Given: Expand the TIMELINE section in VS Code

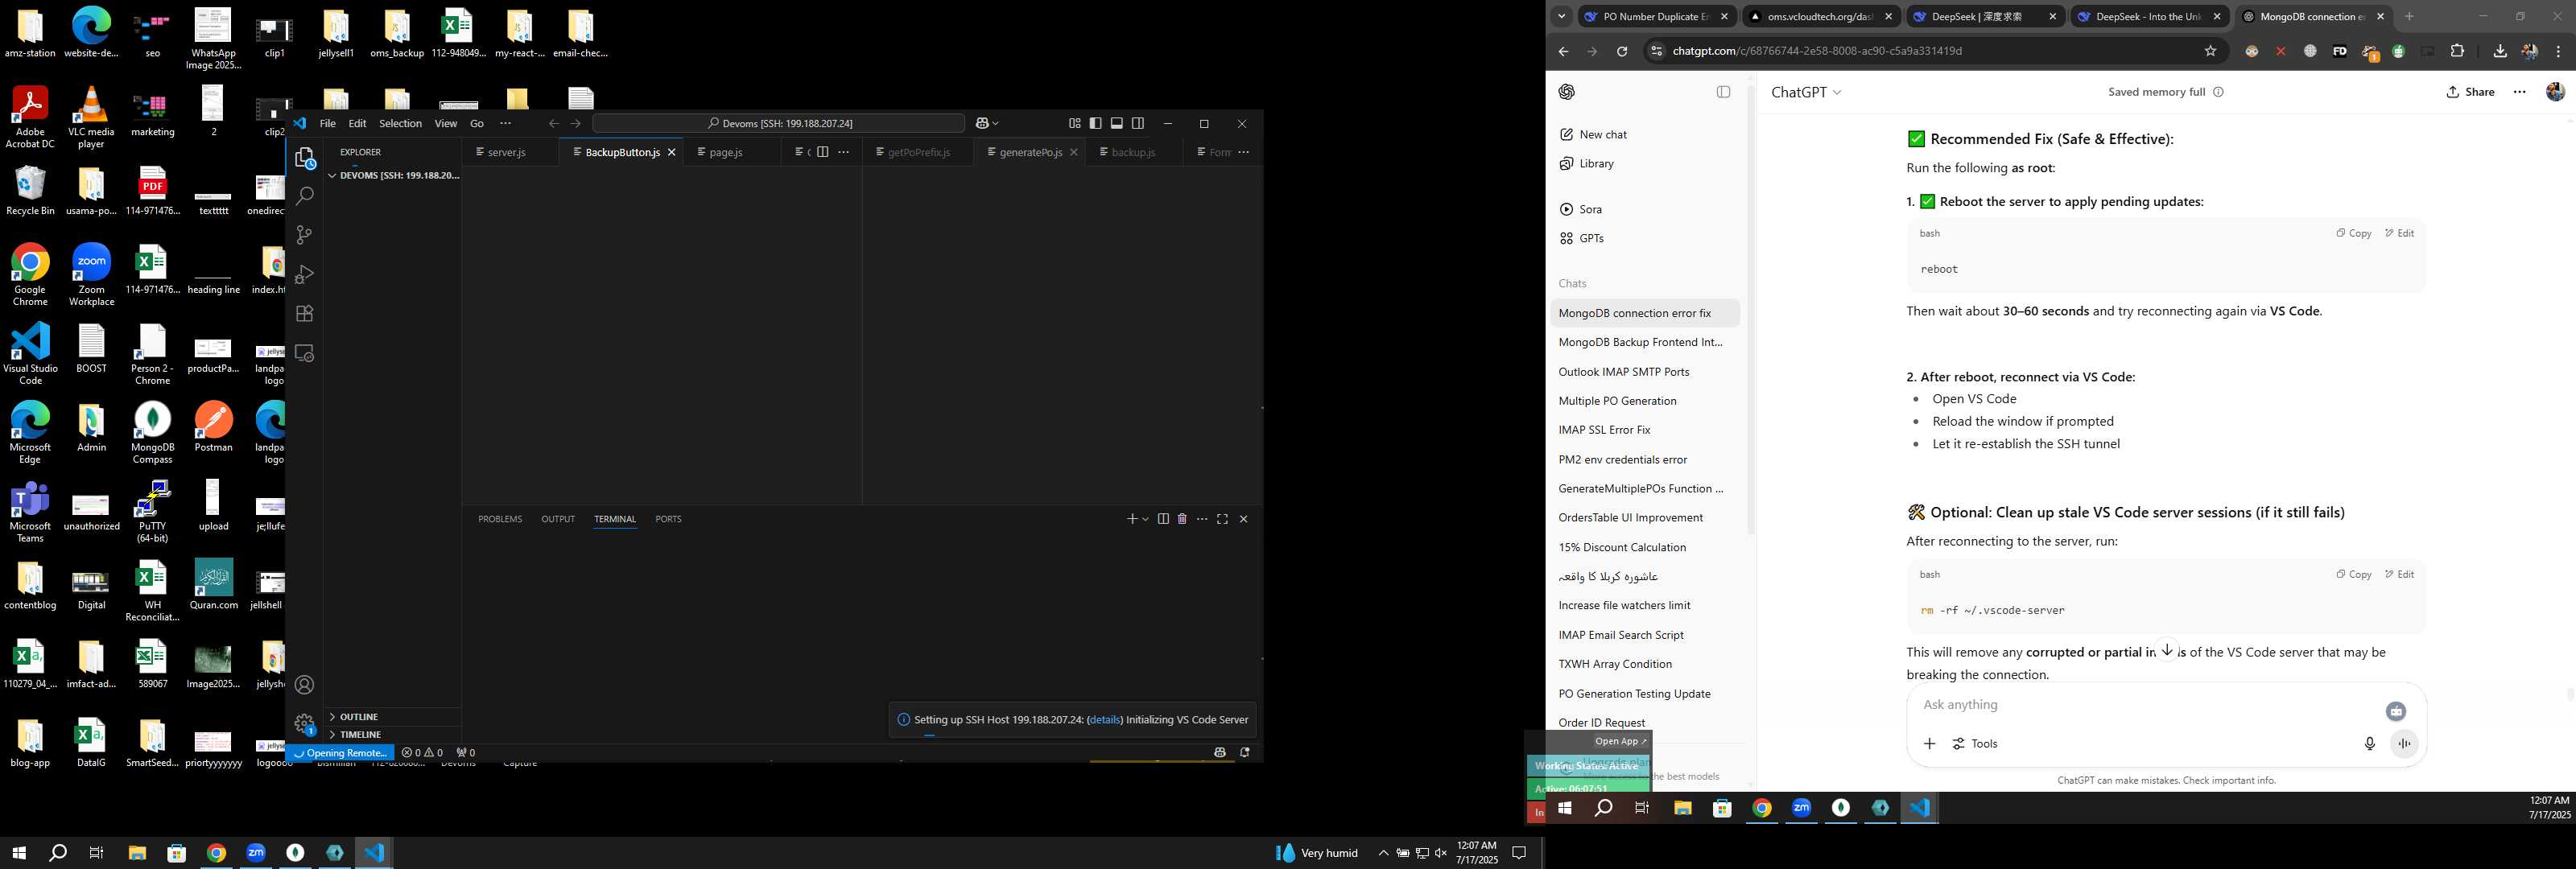Looking at the screenshot, I should click(393, 735).
